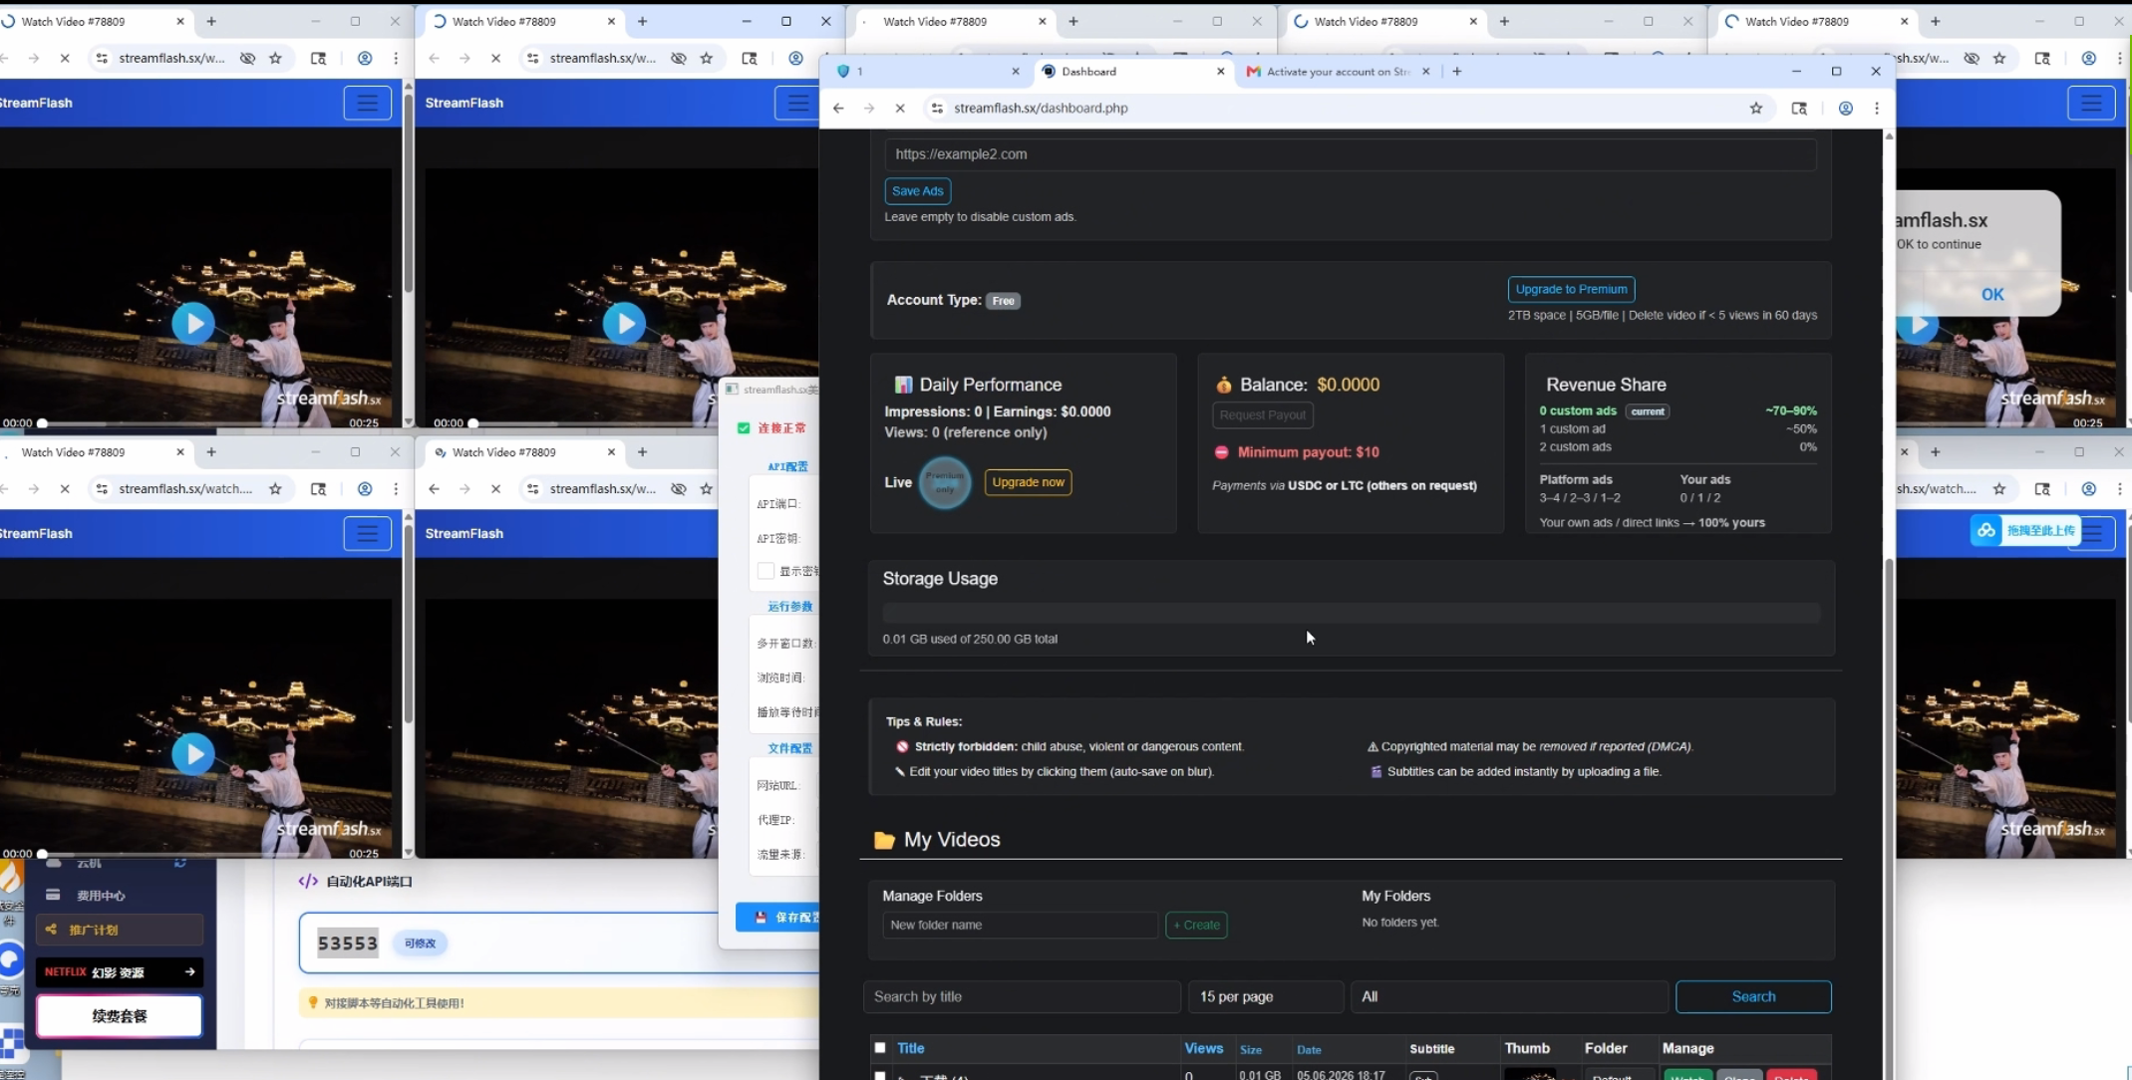2132x1080 pixels.
Task: Click the seek bar knob in top-left video player
Action: (x=42, y=423)
